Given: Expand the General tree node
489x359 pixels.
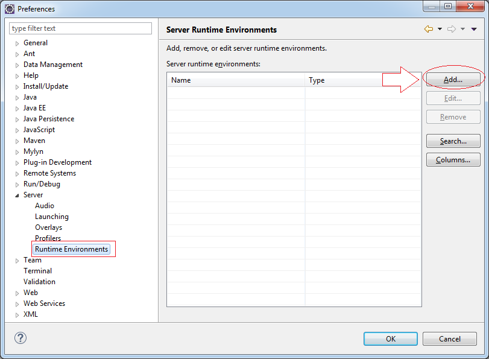Looking at the screenshot, I should (17, 43).
